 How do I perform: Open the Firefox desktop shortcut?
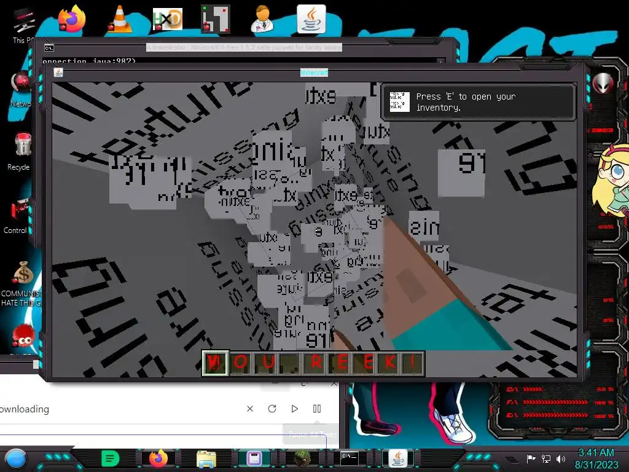click(72, 19)
